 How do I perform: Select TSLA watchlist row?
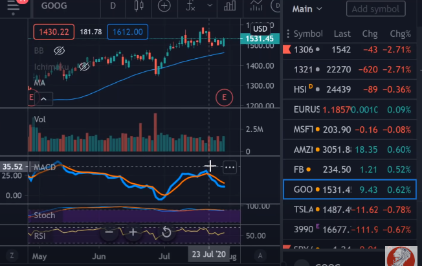[x=350, y=210]
